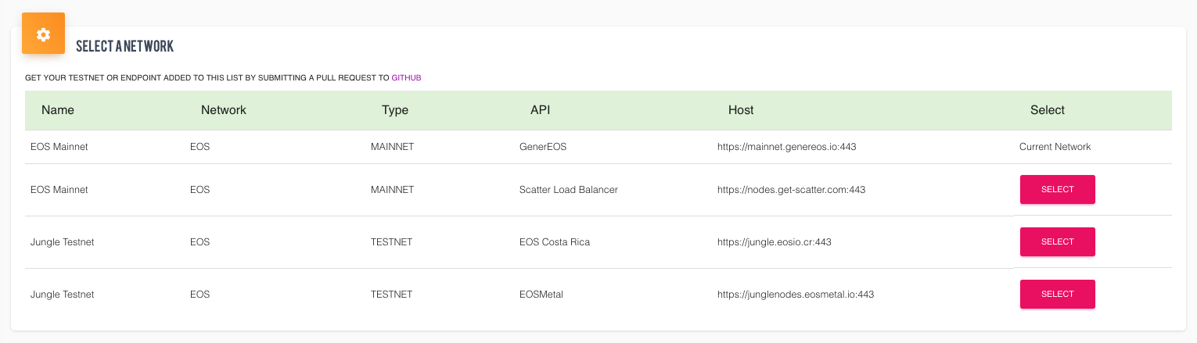Click the Scatter Load Balancer API cell

coord(568,190)
